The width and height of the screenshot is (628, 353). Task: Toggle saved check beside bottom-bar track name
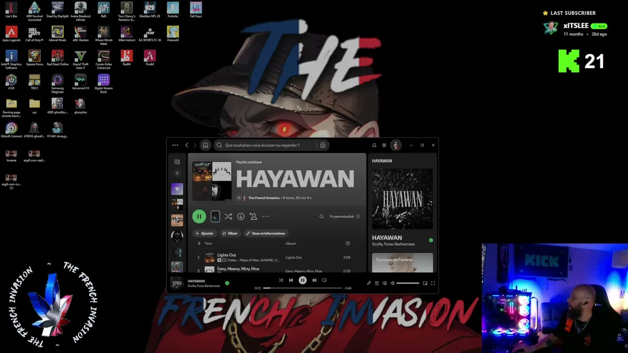point(227,283)
